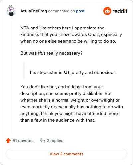Click the italic word "this"
Image resolution: width=133 pixels, height=165 pixels.
42,53
